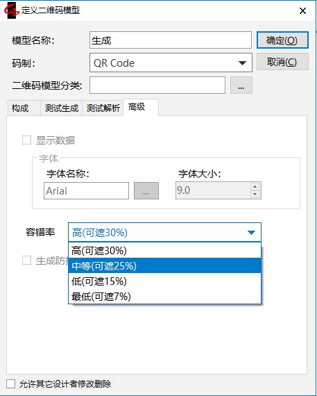Pick 最低(可遮7%) error correction level

click(164, 296)
